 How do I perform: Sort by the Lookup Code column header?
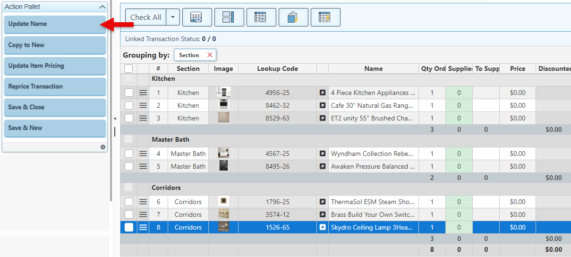(277, 69)
